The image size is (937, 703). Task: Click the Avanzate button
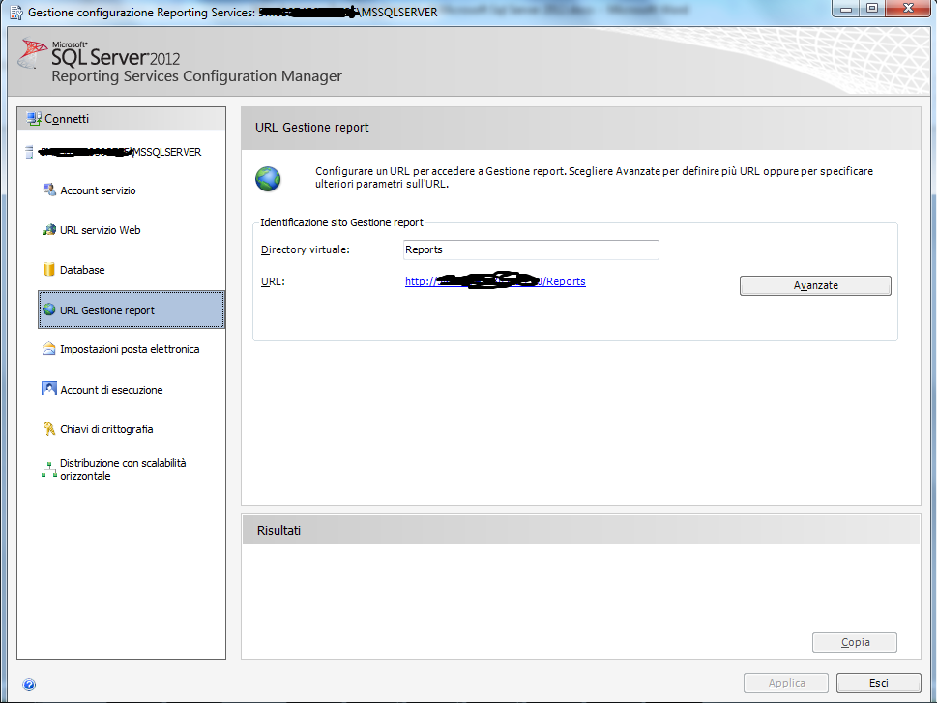point(815,285)
